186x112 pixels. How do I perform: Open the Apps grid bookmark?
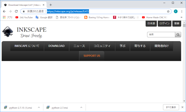8,17
